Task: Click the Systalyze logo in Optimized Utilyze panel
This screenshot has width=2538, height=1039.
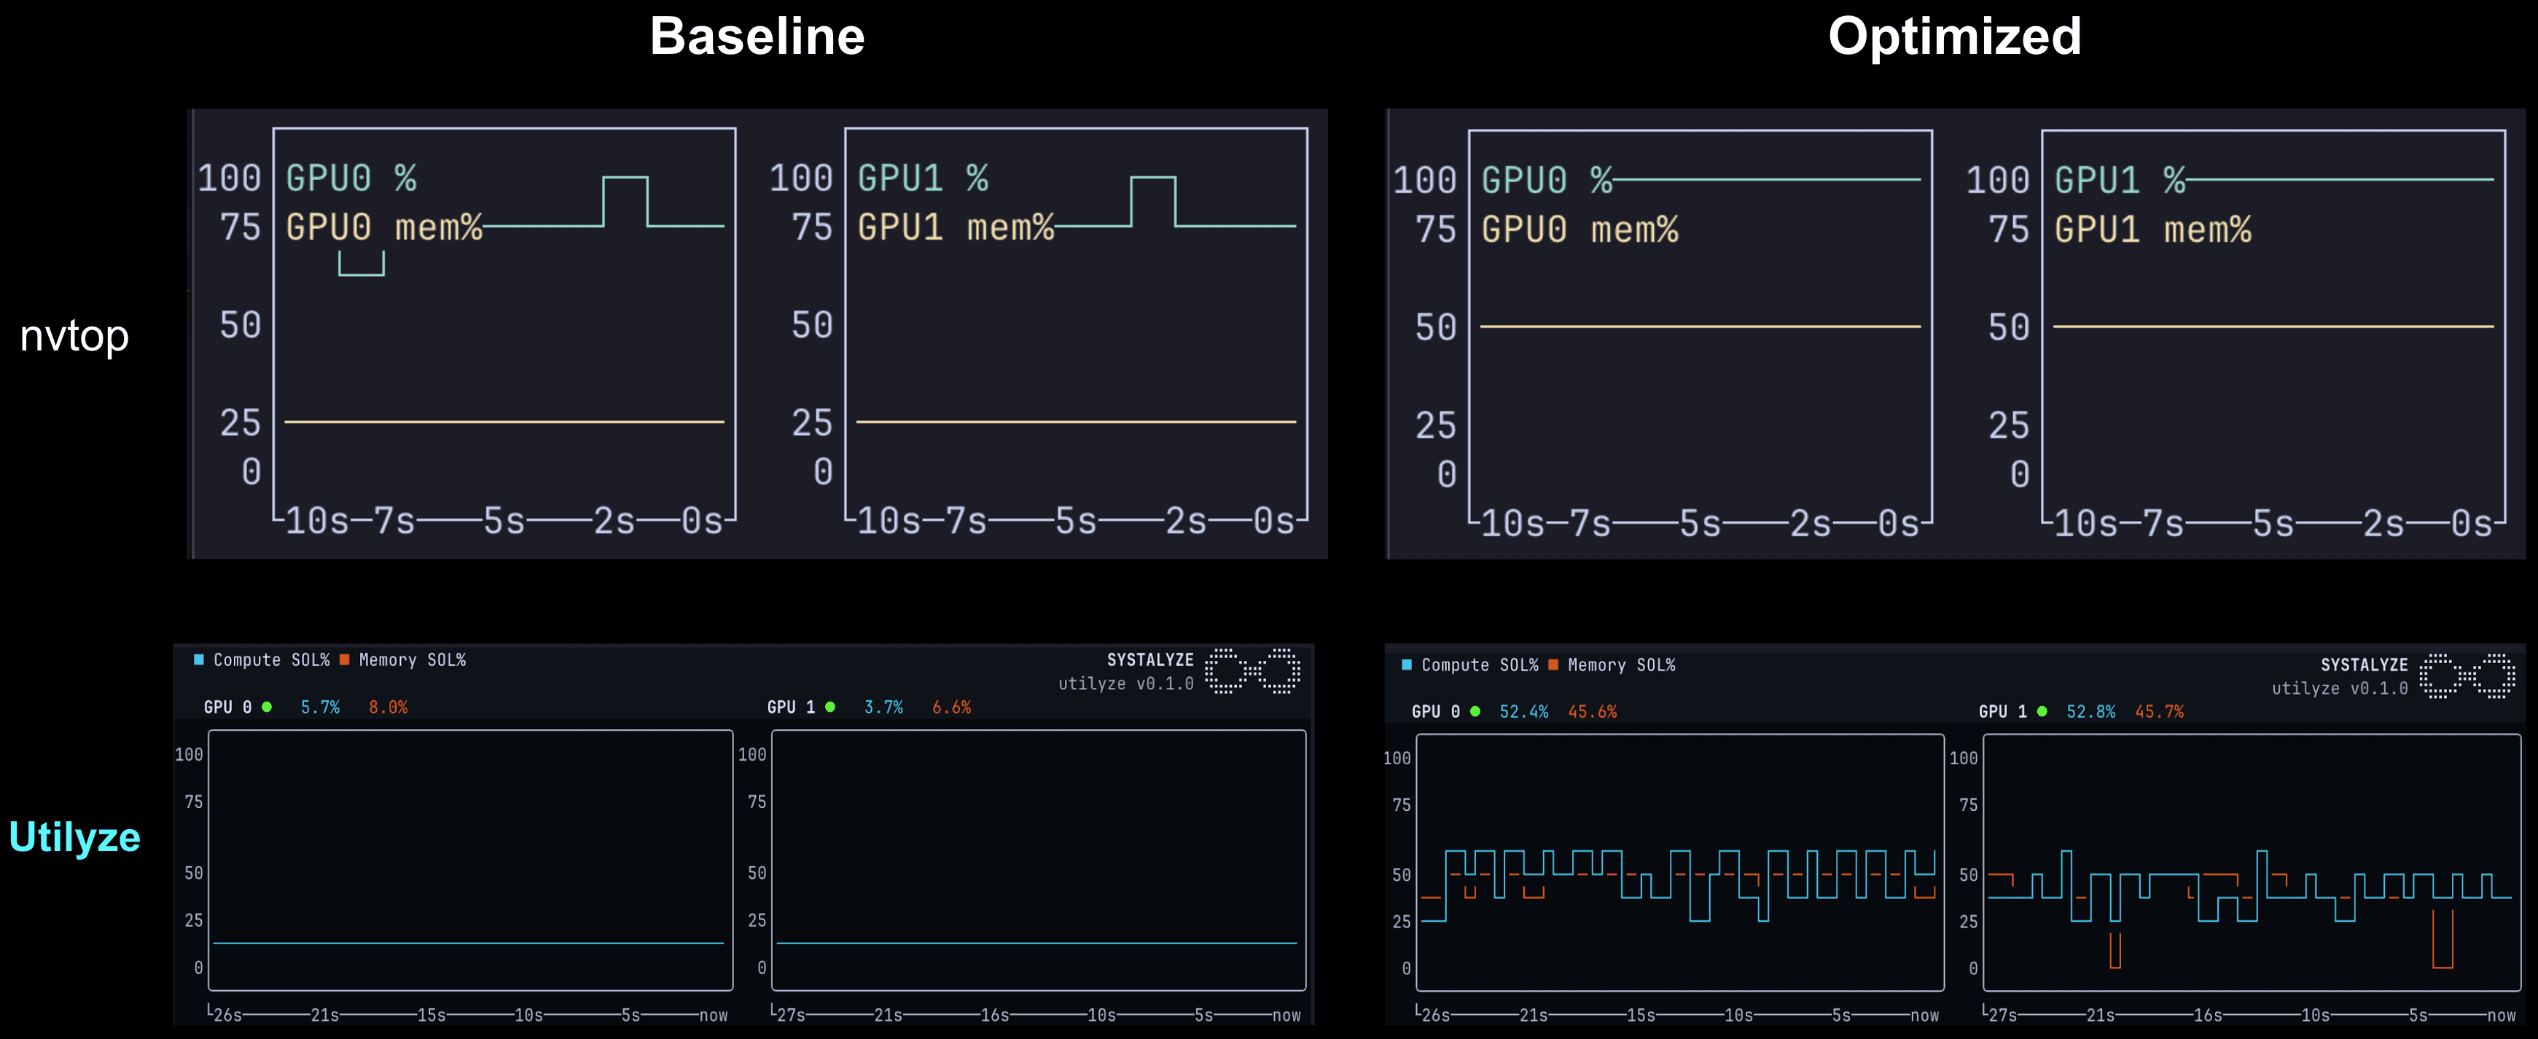Action: pos(2467,675)
